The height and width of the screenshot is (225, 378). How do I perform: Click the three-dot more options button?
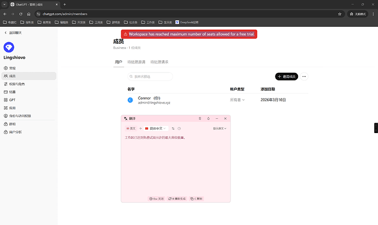coord(304,77)
